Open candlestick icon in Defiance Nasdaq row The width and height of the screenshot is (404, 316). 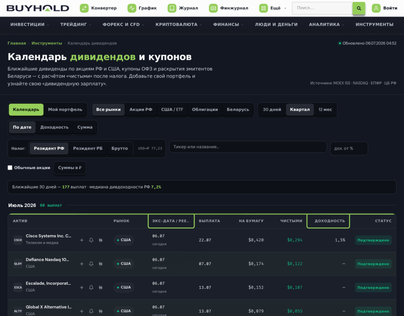coord(101,264)
